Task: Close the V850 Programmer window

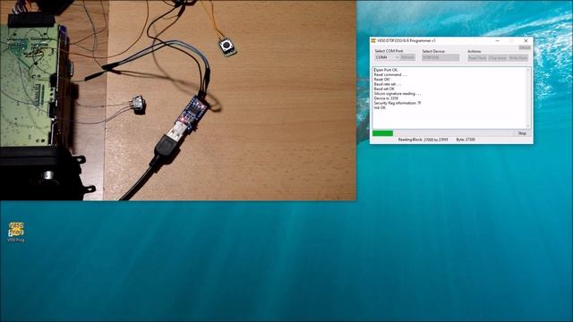Action: pos(526,40)
